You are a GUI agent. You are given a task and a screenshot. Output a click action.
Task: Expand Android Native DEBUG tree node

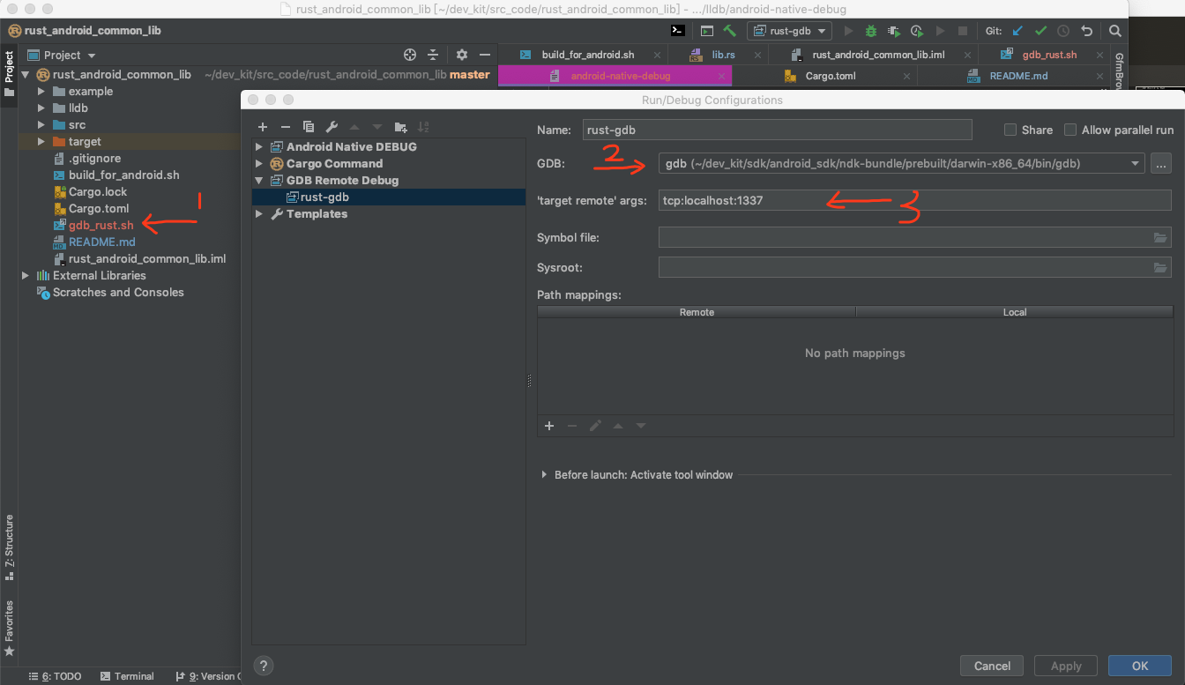click(259, 147)
